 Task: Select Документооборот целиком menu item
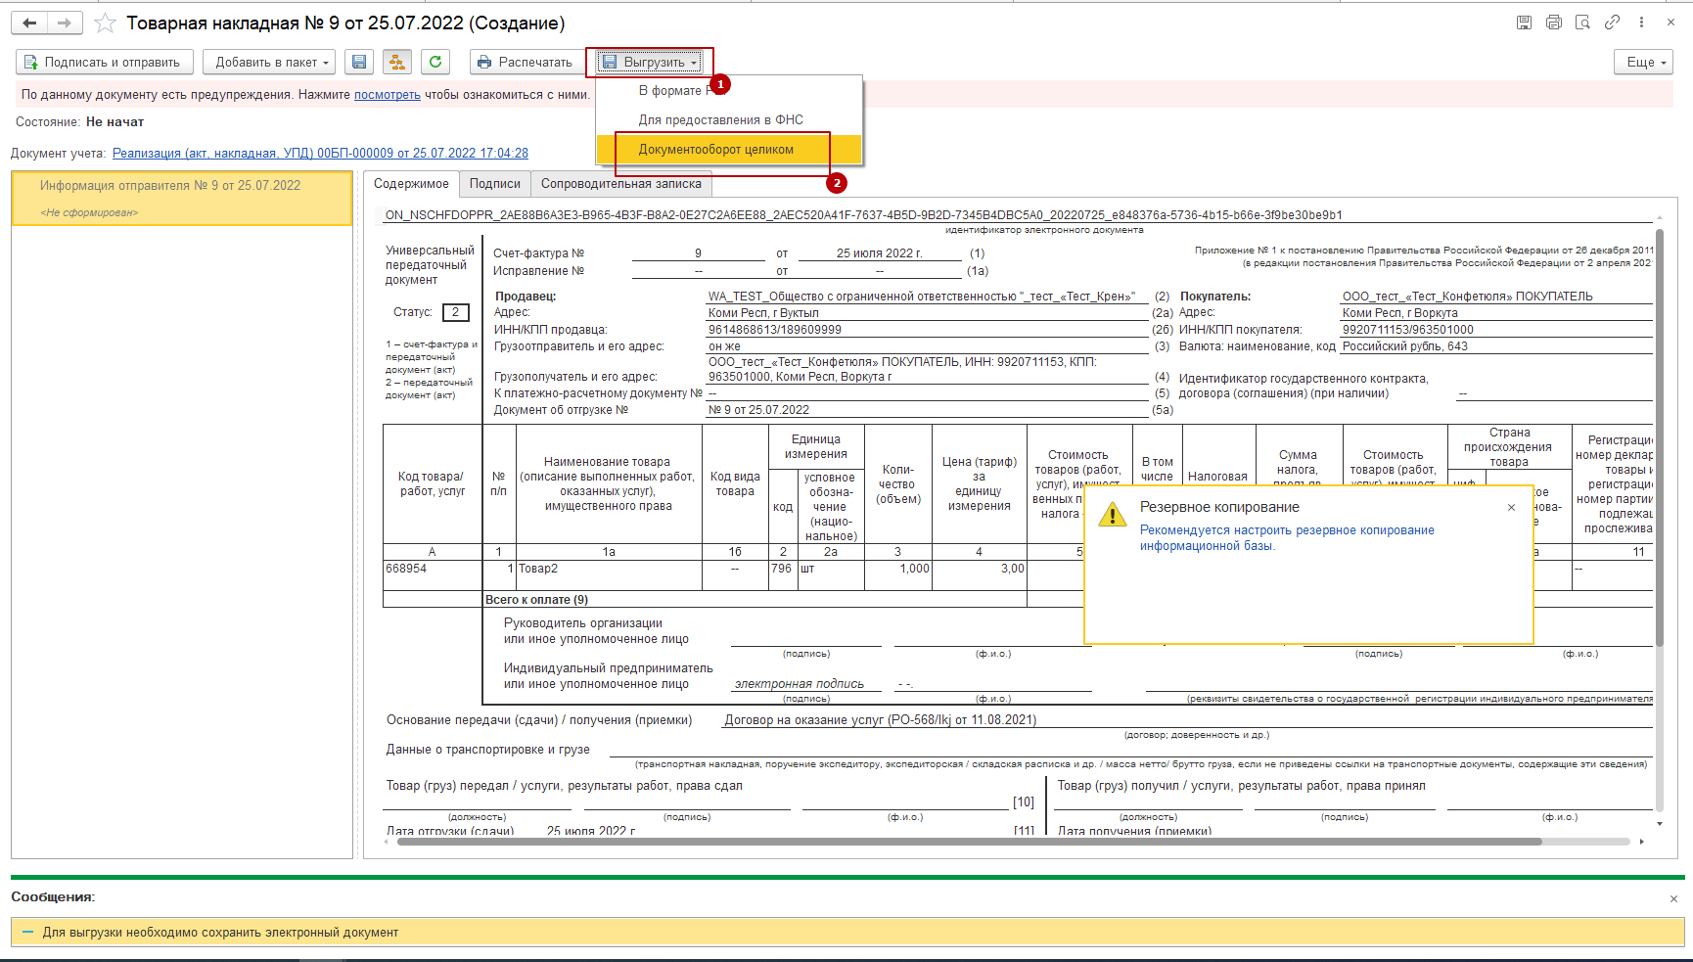[729, 149]
